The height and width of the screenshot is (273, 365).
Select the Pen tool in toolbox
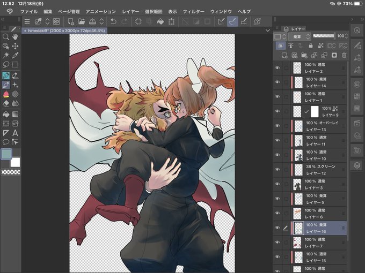pyautogui.click(x=5, y=75)
